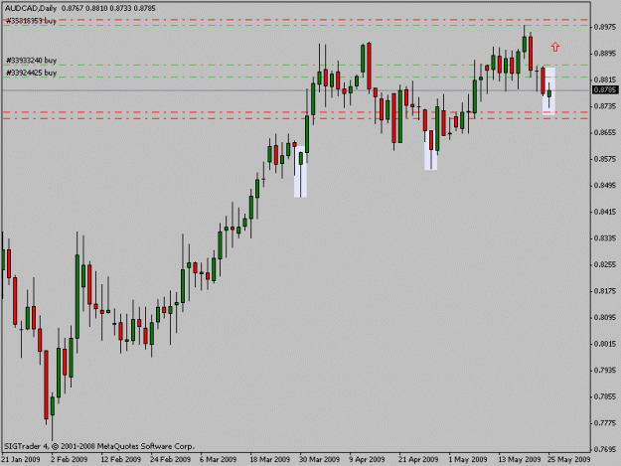Click the '9 Apr 2009' date label
The height and width of the screenshot is (466, 621).
pos(367,459)
